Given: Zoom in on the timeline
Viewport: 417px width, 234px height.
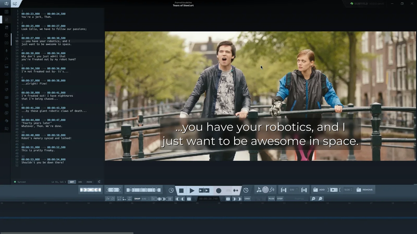Looking at the screenshot, I should click(x=313, y=199).
